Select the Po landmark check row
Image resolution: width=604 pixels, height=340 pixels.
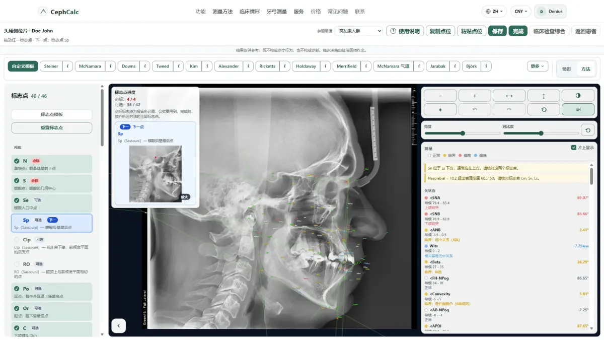(x=52, y=292)
